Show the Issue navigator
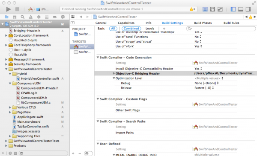The height and width of the screenshot is (156, 257). (31, 17)
